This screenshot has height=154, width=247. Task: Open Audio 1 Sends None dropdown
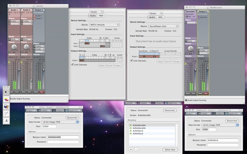[15, 40]
